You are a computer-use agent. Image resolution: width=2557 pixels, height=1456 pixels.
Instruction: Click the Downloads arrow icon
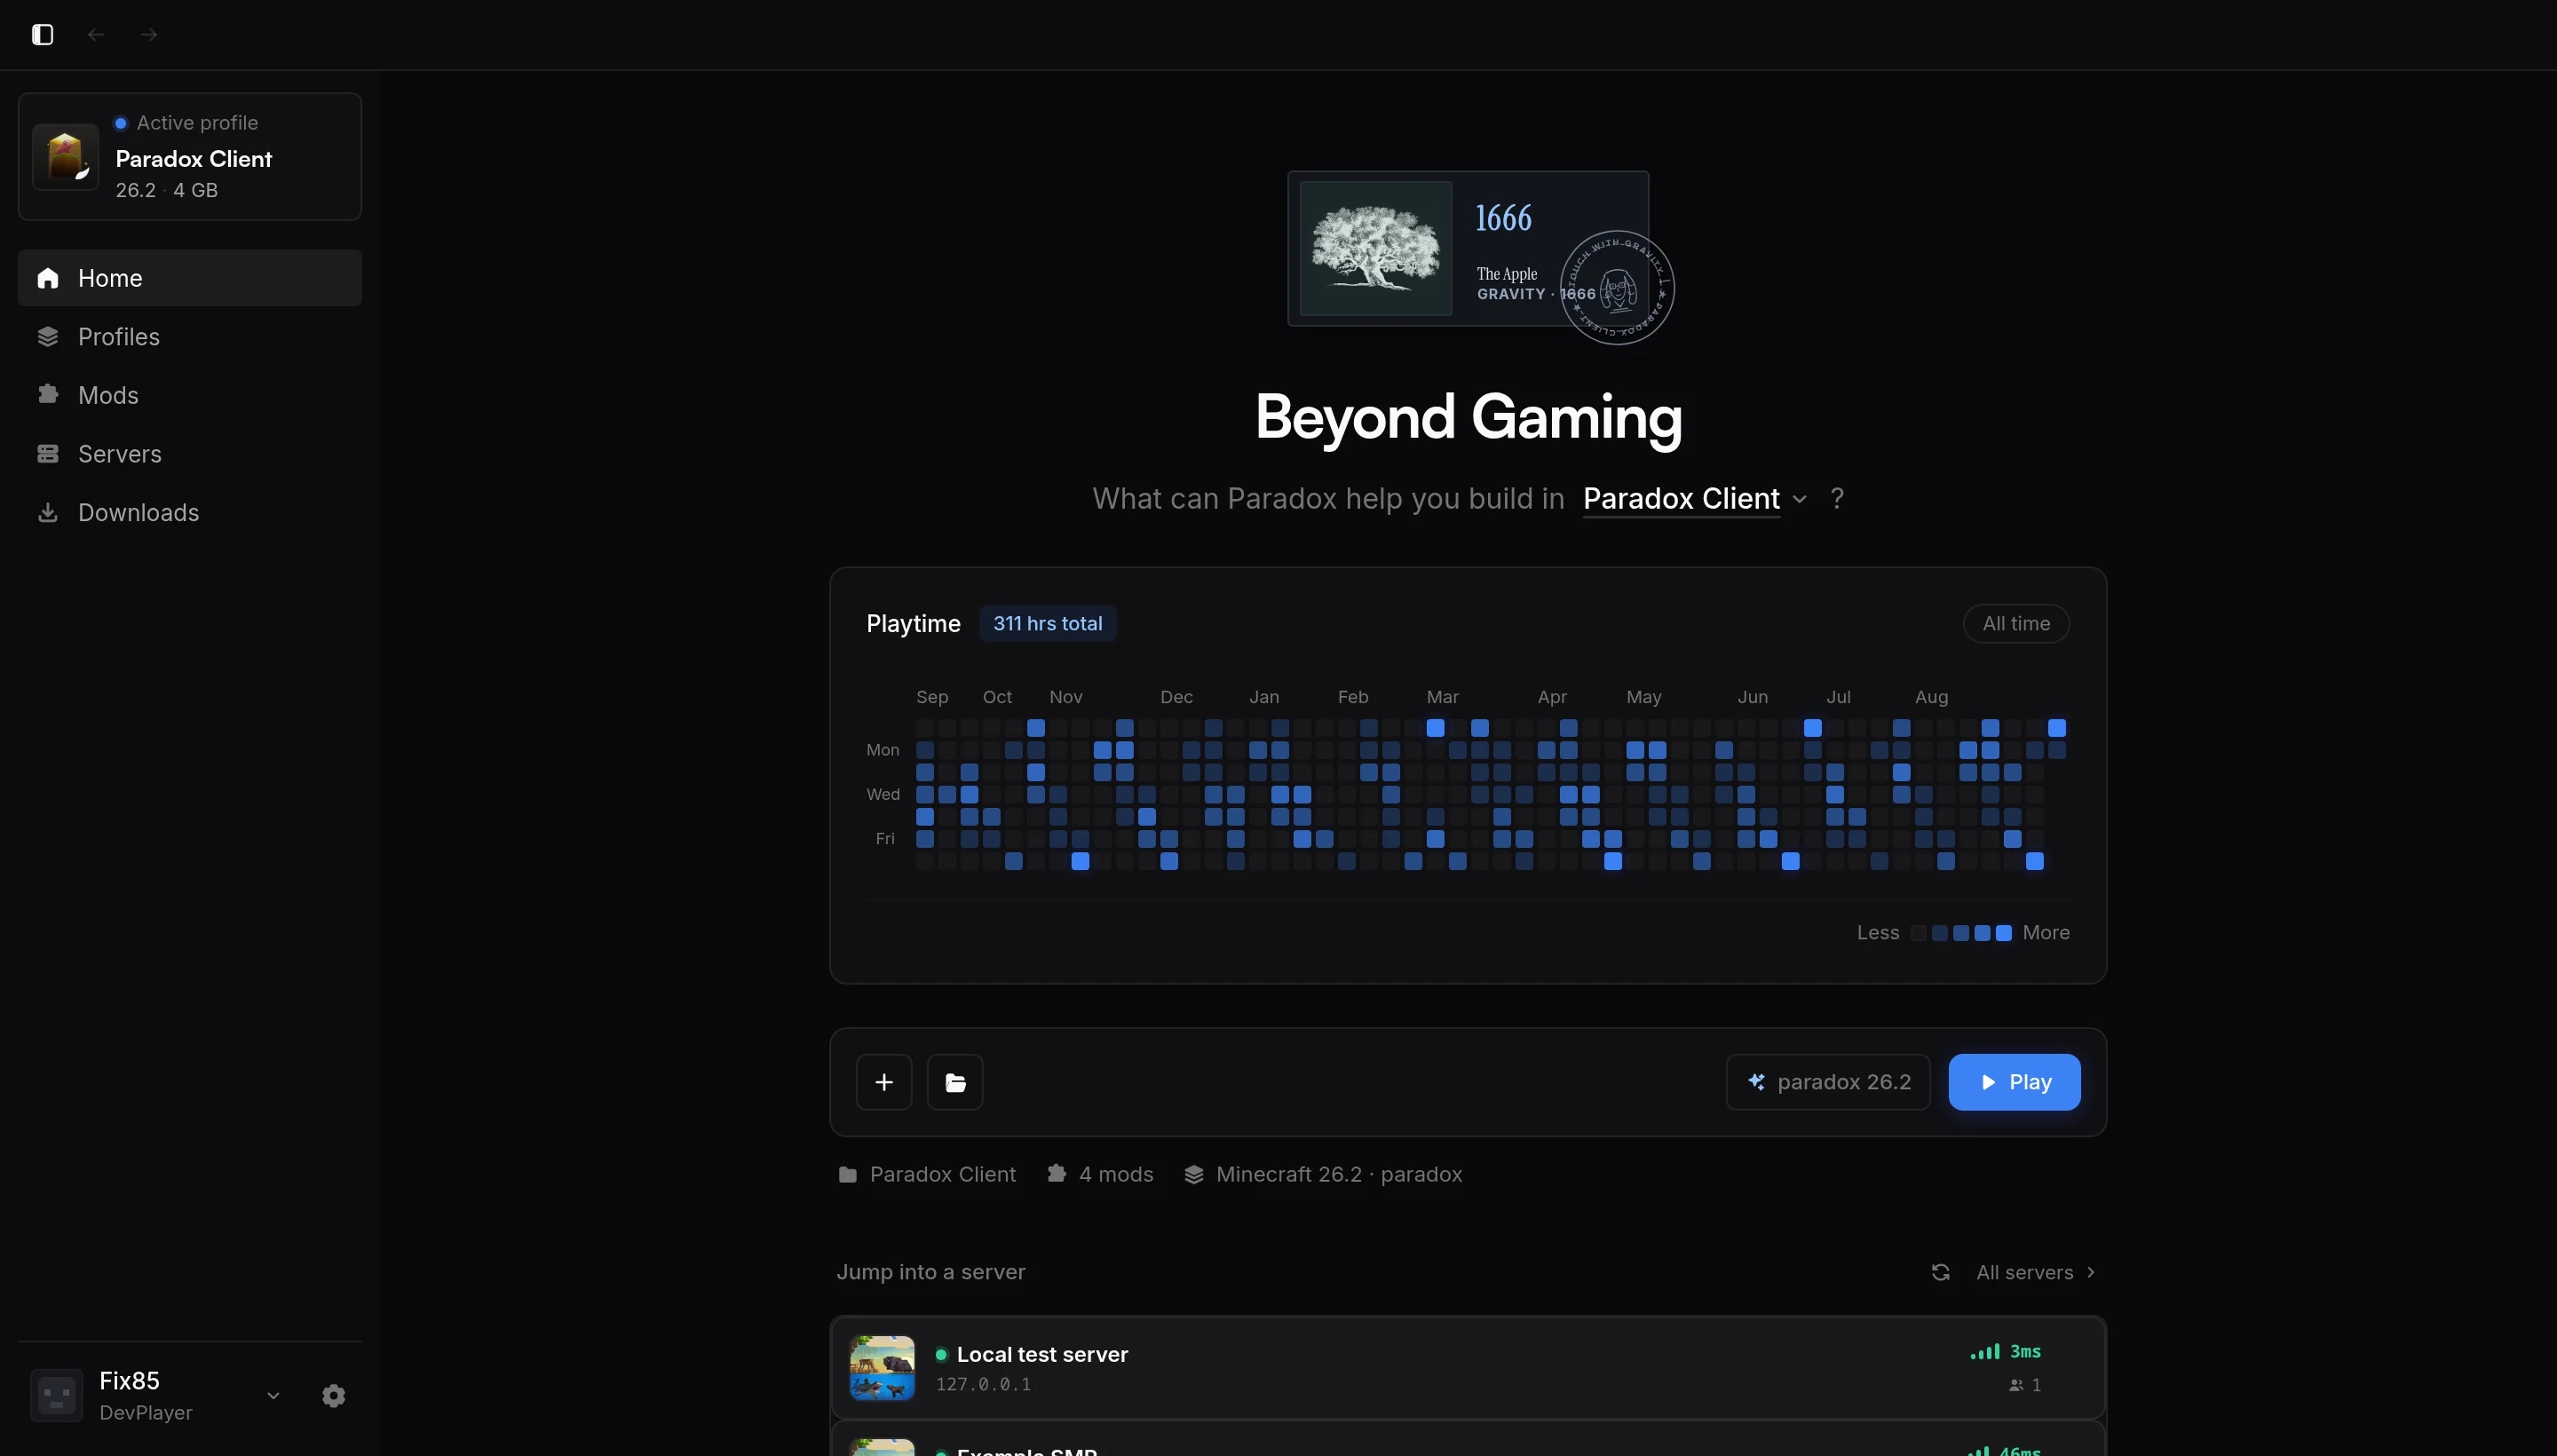[x=48, y=512]
